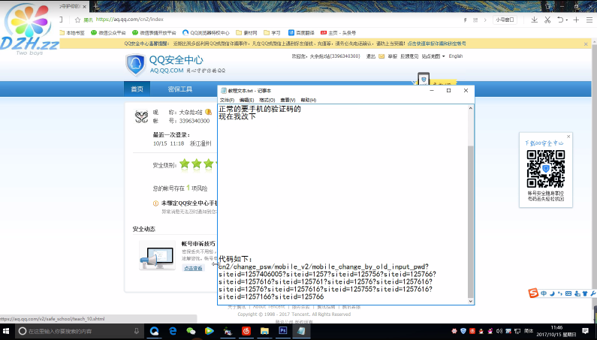Open the Windows action center notifications
The image size is (597, 340).
tap(586, 331)
